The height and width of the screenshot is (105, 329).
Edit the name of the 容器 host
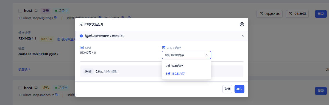pos(36,10)
